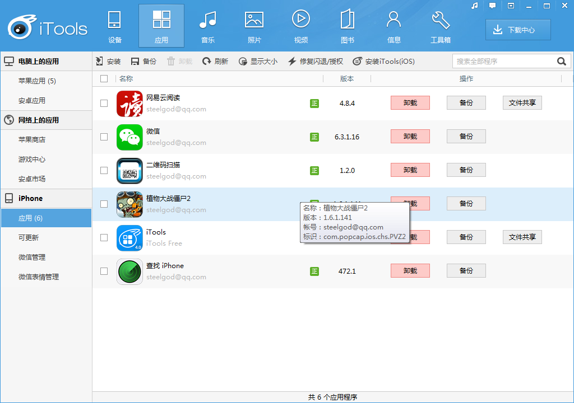This screenshot has width=574, height=403.
Task: Click the 植物大战僵尸2 app icon
Action: 129,204
